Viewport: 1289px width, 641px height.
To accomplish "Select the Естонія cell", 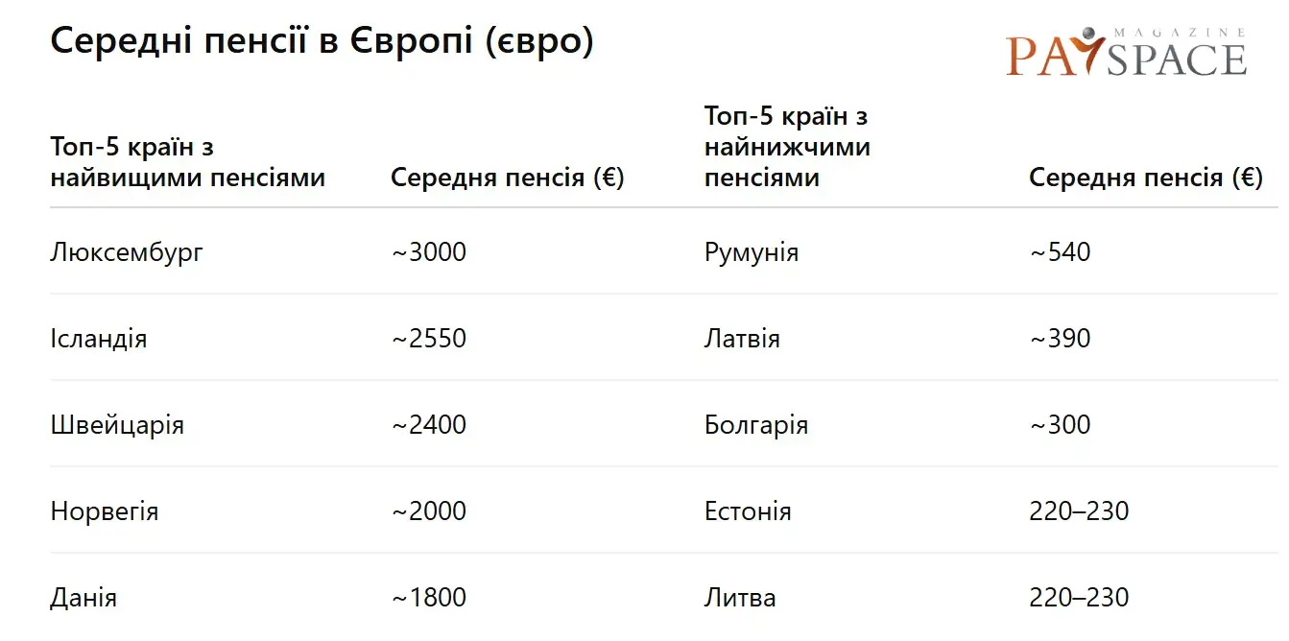I will [x=748, y=511].
